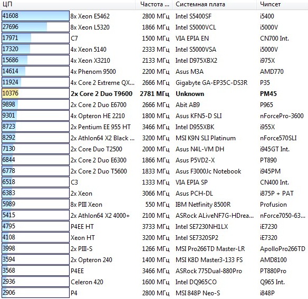Select the MSI 848P Neo-S row
This screenshot has height=299, width=308.
(x=154, y=293)
